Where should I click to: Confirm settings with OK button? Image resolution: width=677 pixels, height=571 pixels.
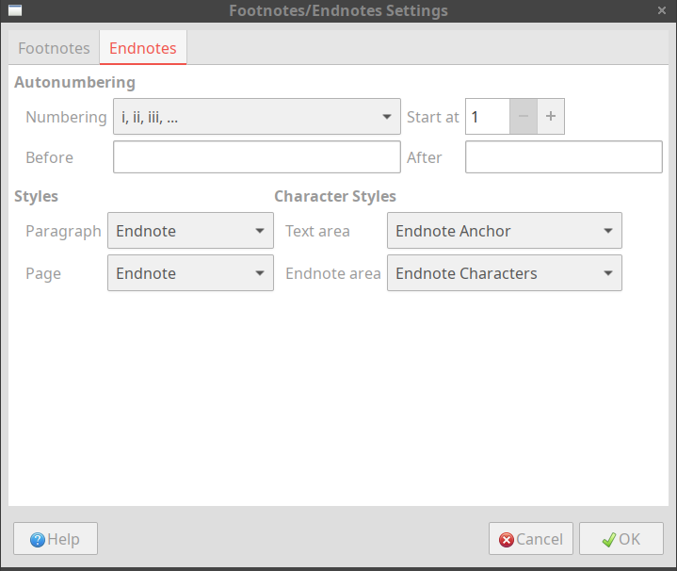click(621, 539)
